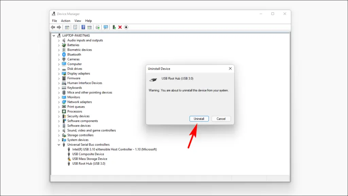The height and width of the screenshot is (196, 348).
Task: Click the Update driver printer-style toolbar icon
Action: click(98, 27)
